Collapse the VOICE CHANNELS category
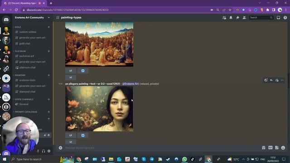This screenshot has width=290, height=163. (24, 99)
